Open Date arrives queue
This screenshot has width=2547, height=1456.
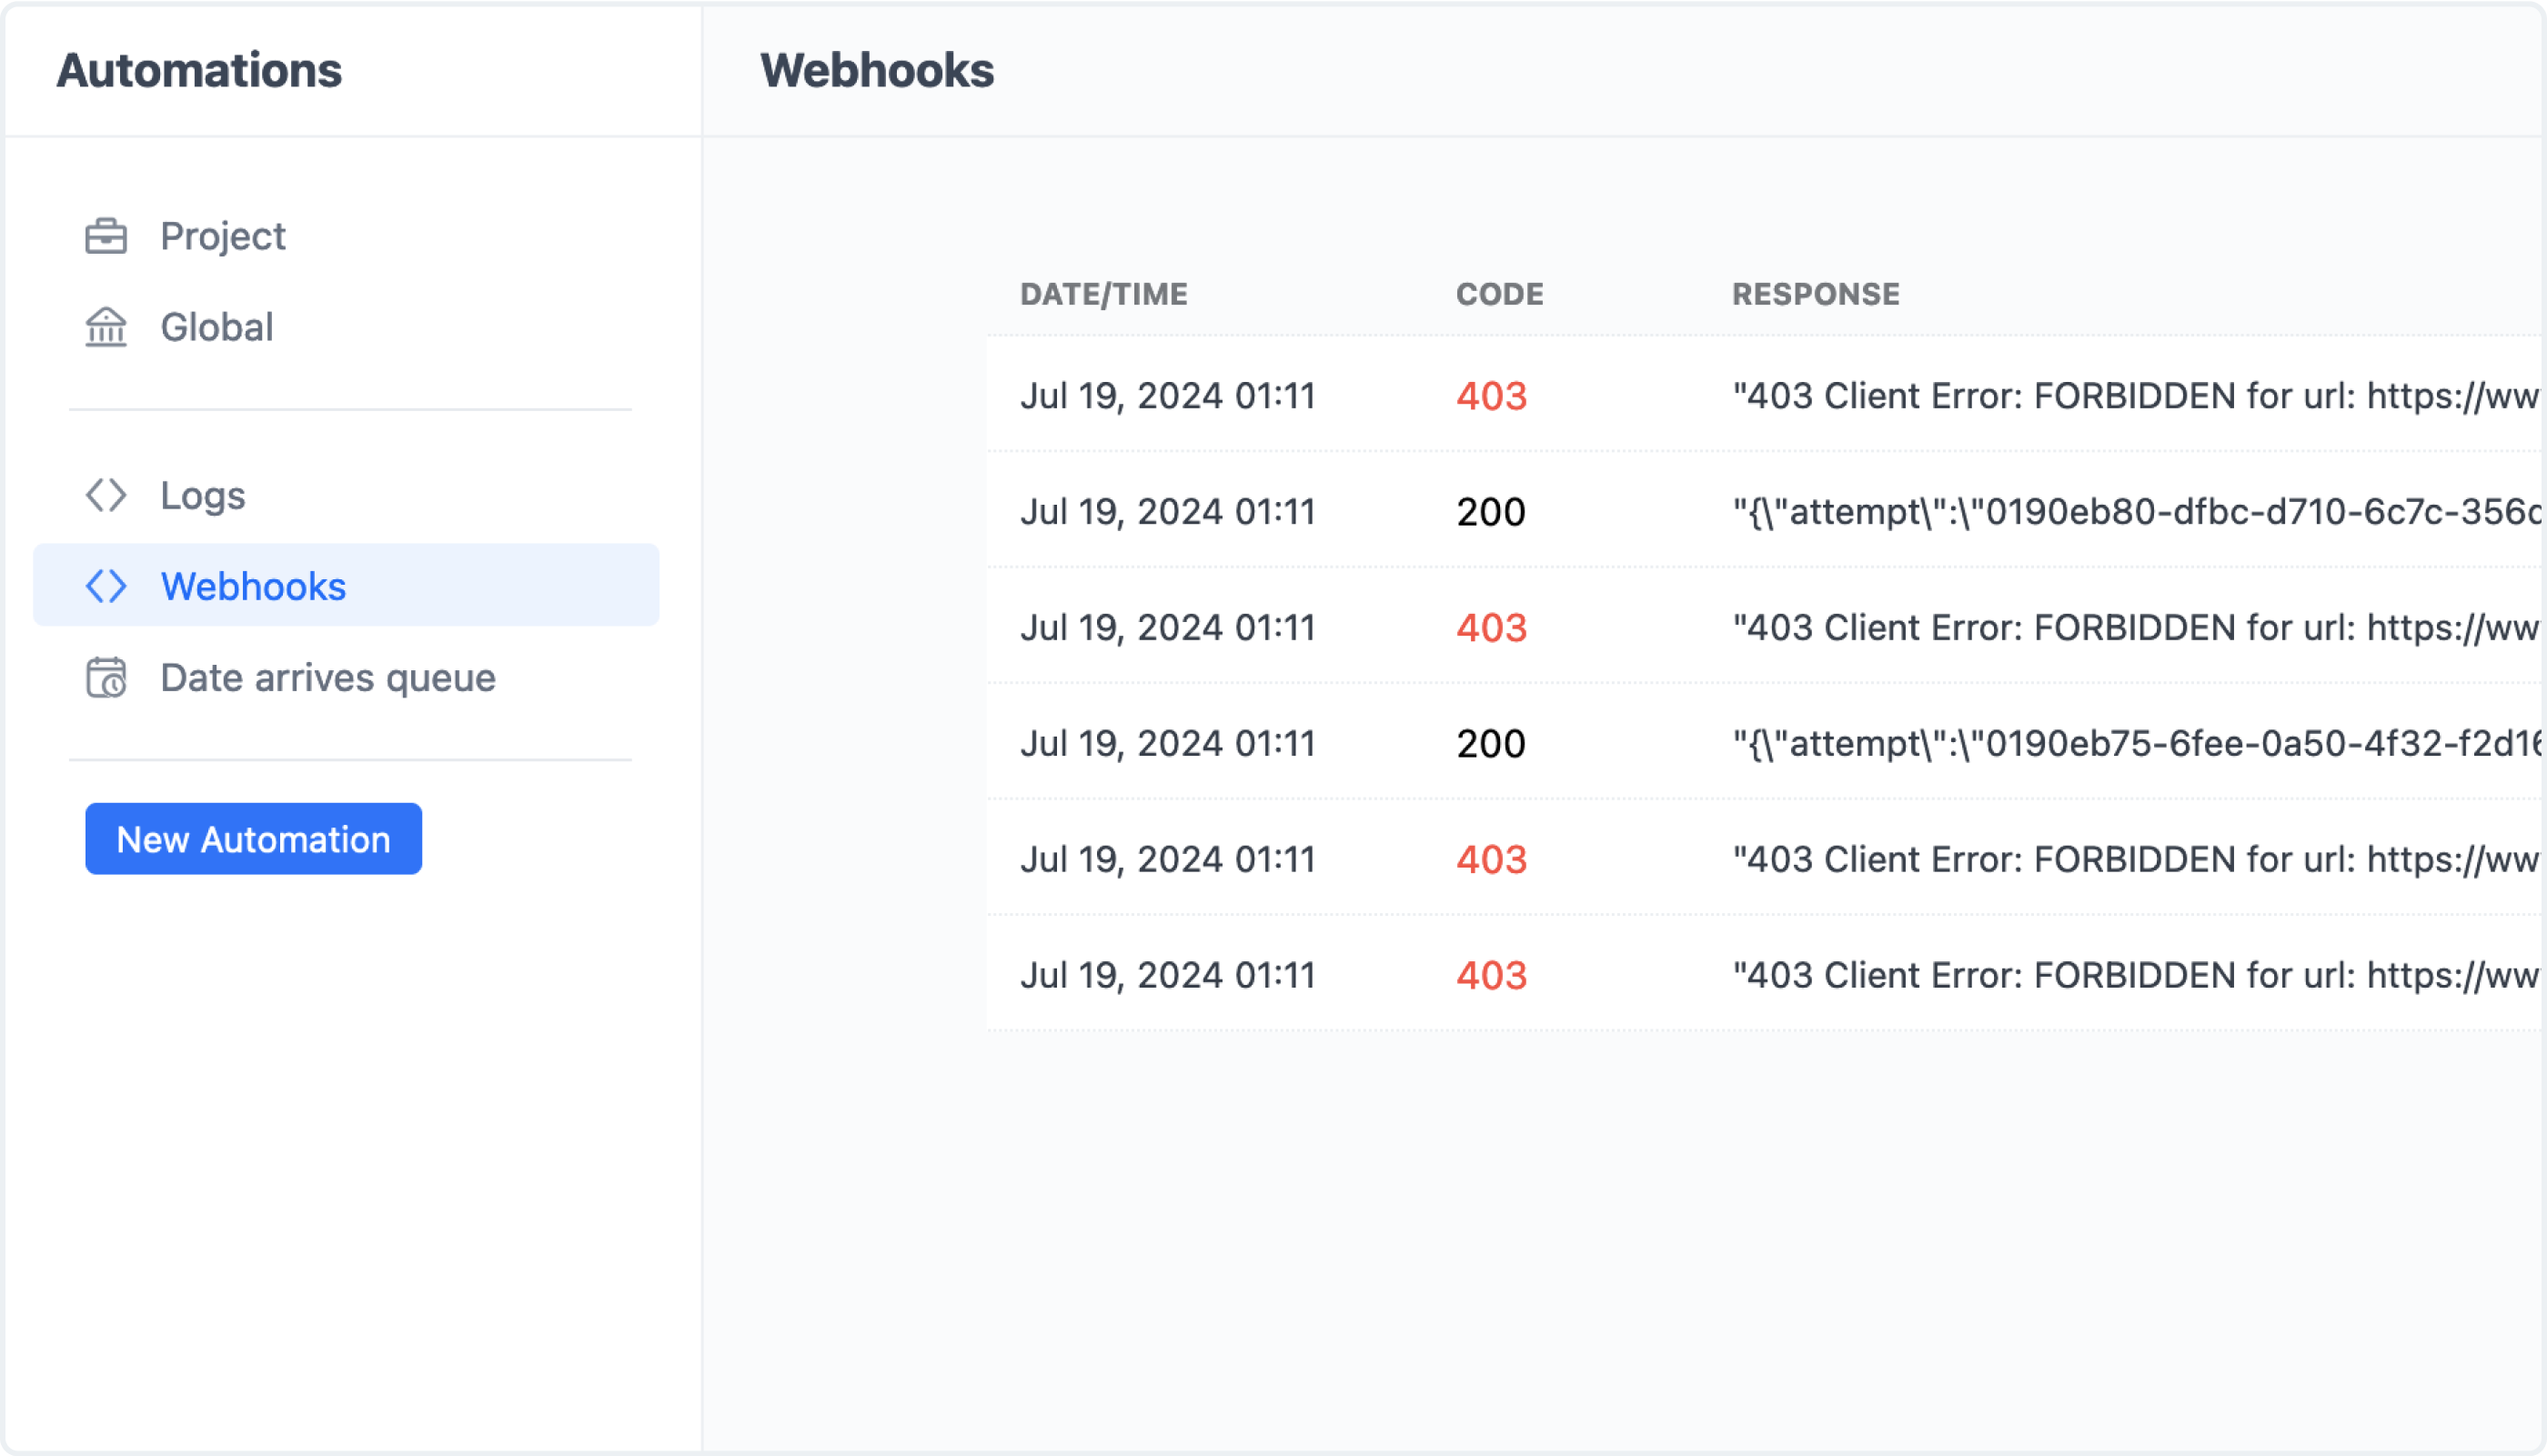coord(328,678)
